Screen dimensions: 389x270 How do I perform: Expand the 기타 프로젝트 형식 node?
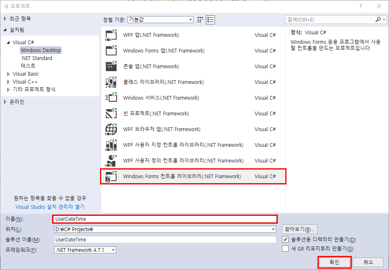(8, 89)
